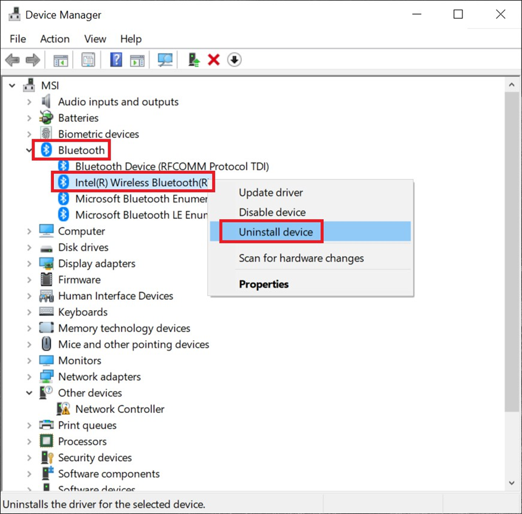Viewport: 522px width, 514px height.
Task: Click the blue Help question-mark icon
Action: point(116,60)
